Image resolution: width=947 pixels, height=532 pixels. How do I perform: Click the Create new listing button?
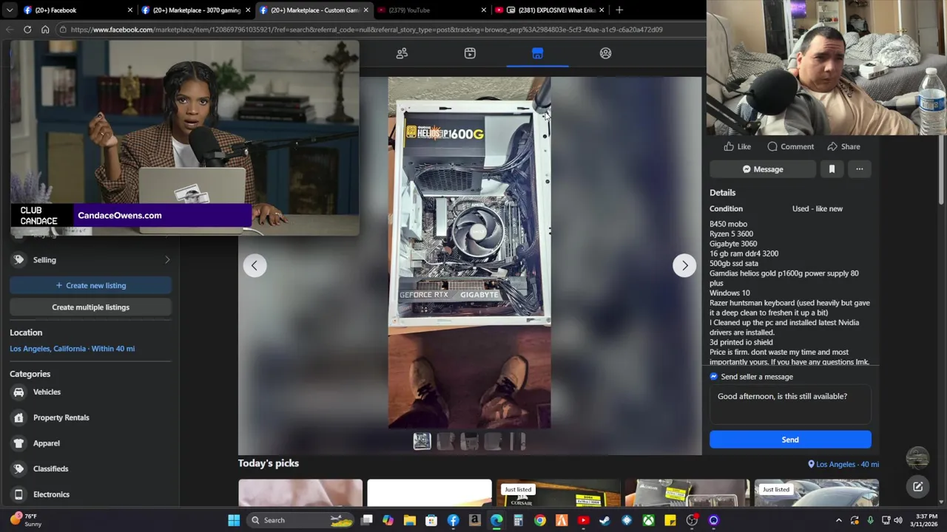pyautogui.click(x=90, y=285)
